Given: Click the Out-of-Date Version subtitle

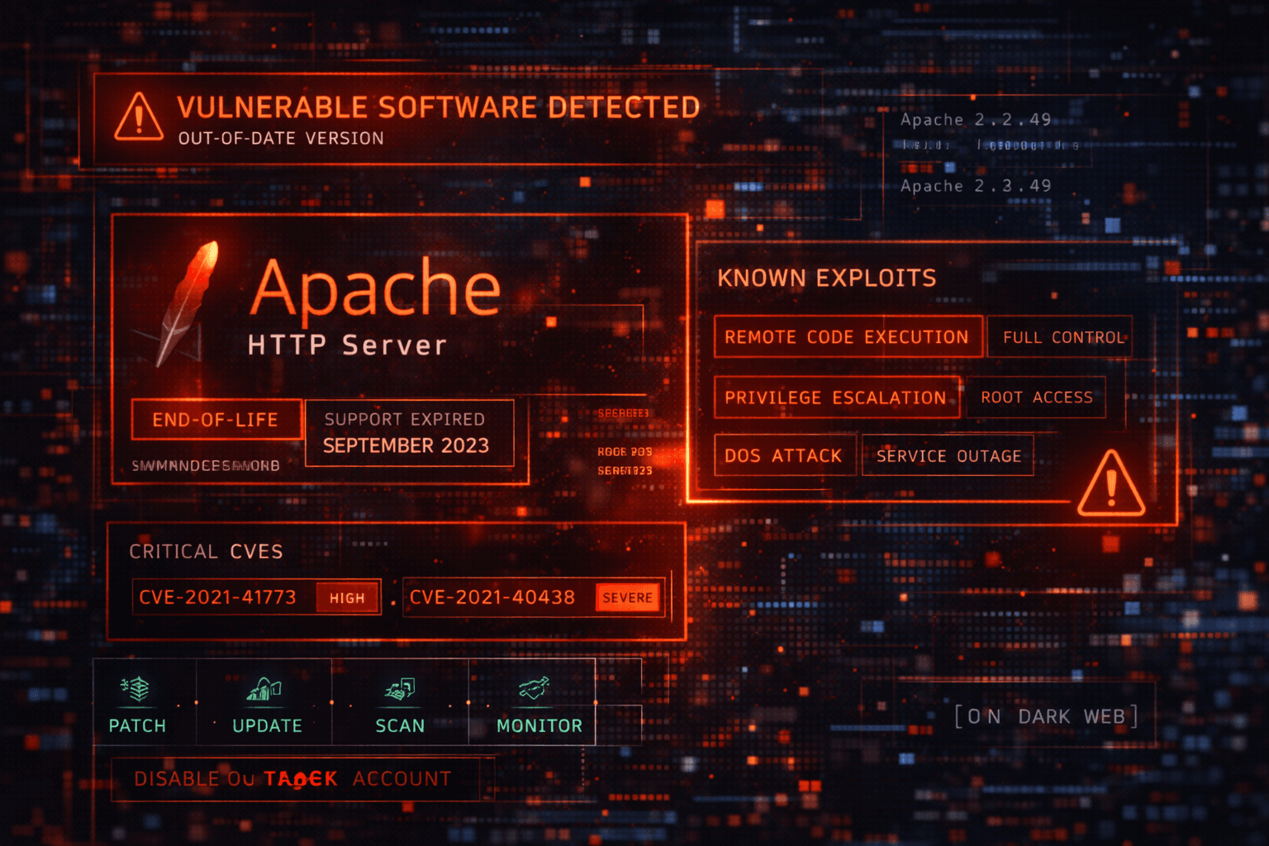Looking at the screenshot, I should tap(281, 138).
